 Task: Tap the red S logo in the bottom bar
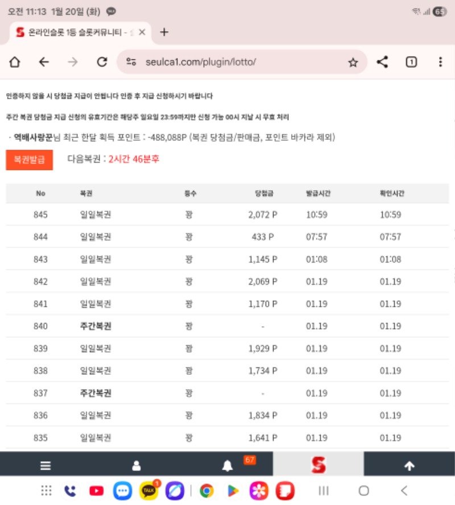coord(318,465)
